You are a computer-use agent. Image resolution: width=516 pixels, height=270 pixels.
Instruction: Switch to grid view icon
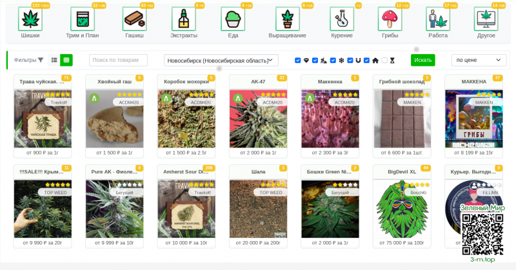click(66, 60)
